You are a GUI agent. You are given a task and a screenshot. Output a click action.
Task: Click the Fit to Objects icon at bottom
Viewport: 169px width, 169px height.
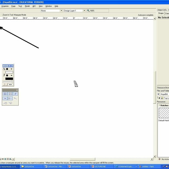click(x=8, y=159)
